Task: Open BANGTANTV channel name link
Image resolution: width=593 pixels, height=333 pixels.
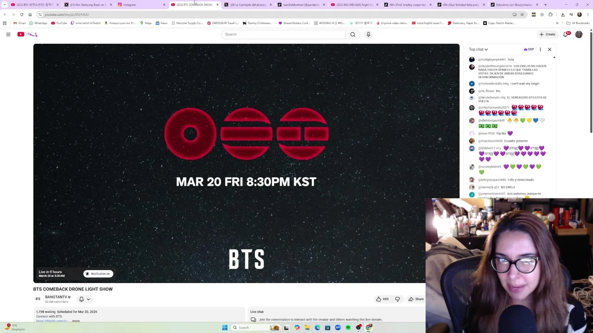Action: click(56, 297)
